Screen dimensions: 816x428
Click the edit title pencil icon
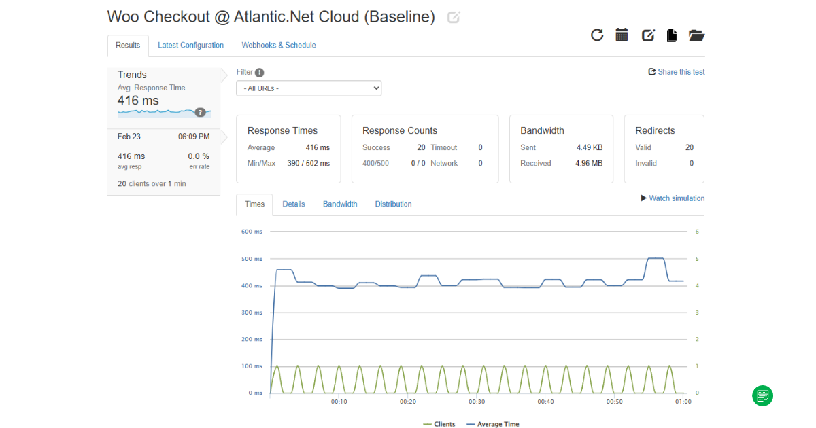pos(454,18)
